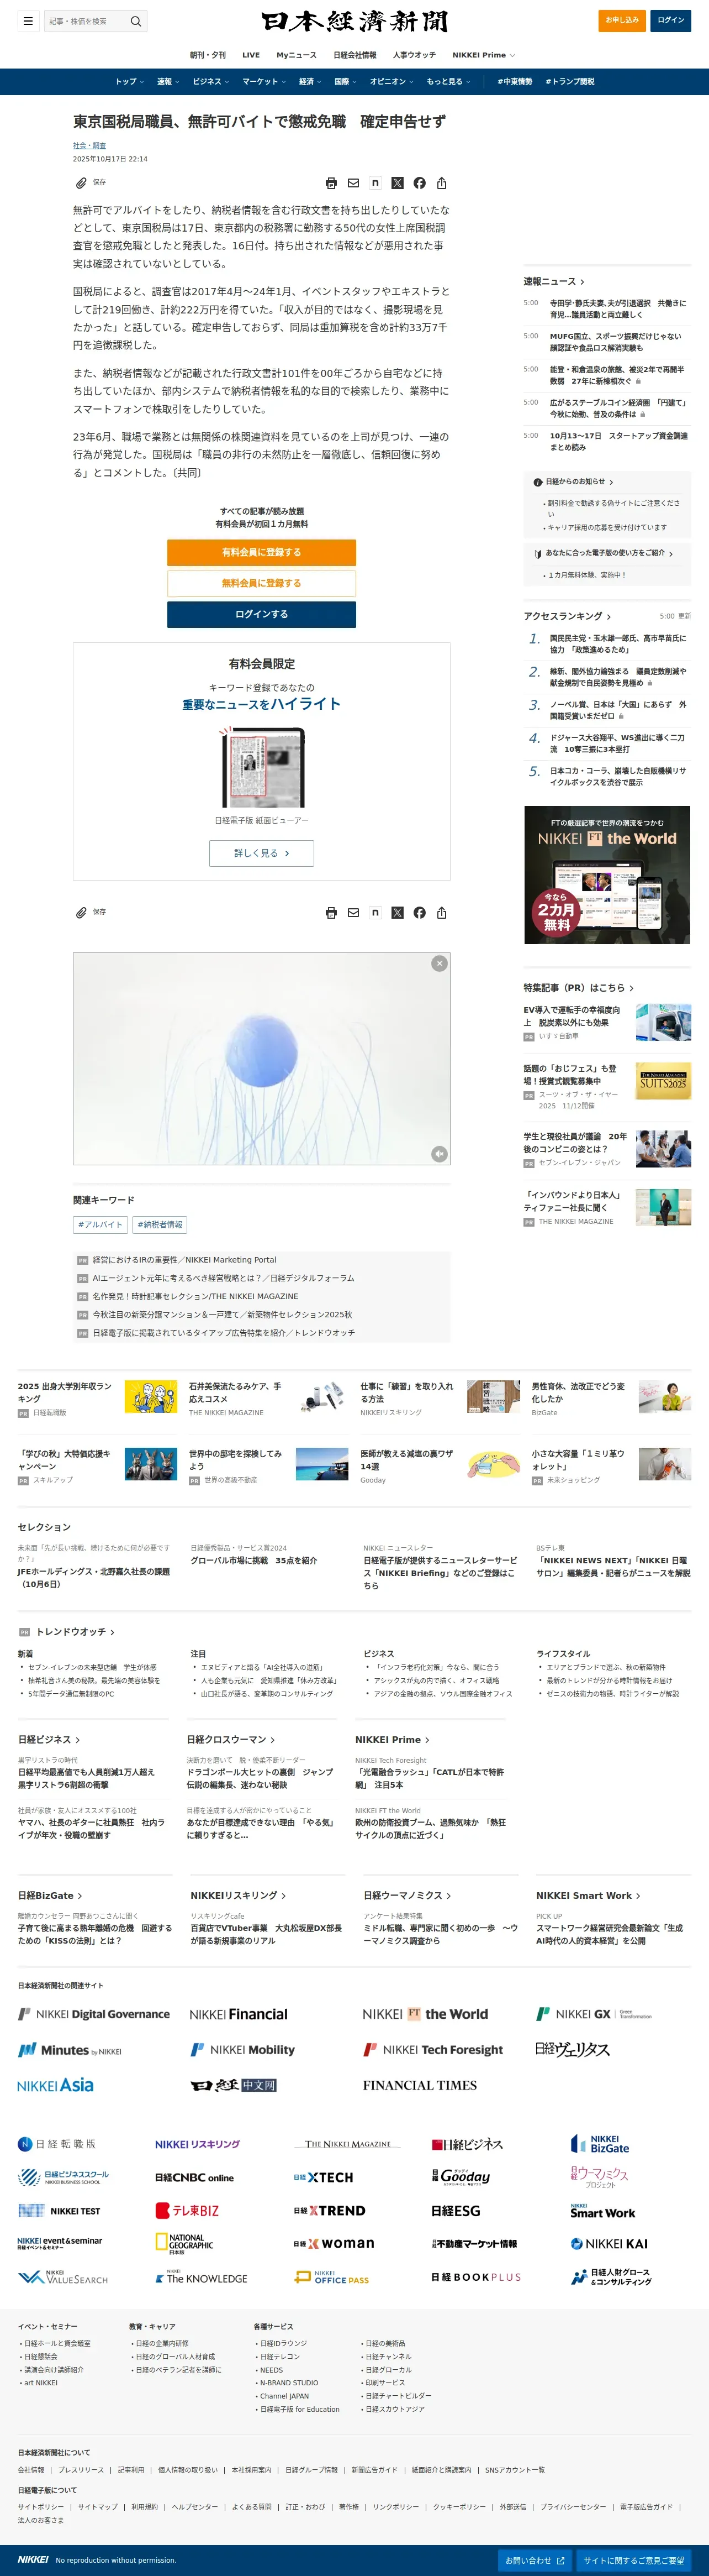Click the email icon below the paid-member box
Image resolution: width=709 pixels, height=2576 pixels.
[353, 913]
